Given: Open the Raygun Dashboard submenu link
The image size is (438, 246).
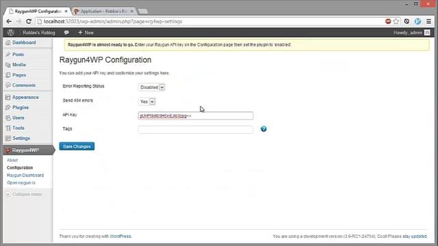Looking at the screenshot, I should 25,175.
